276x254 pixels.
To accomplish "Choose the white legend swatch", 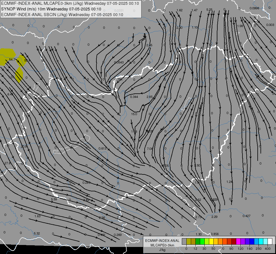I will [x=270, y=242].
